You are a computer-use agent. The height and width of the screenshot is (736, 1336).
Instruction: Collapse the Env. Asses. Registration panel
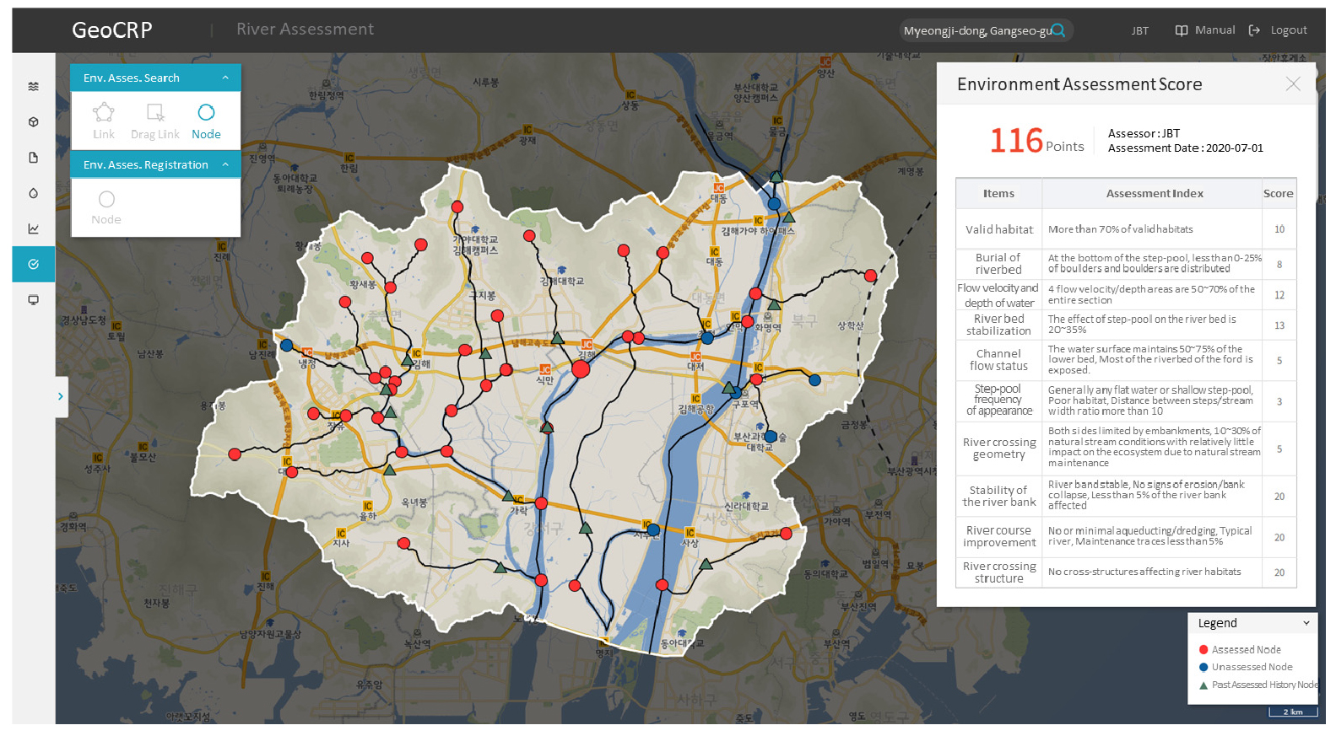[x=225, y=164]
